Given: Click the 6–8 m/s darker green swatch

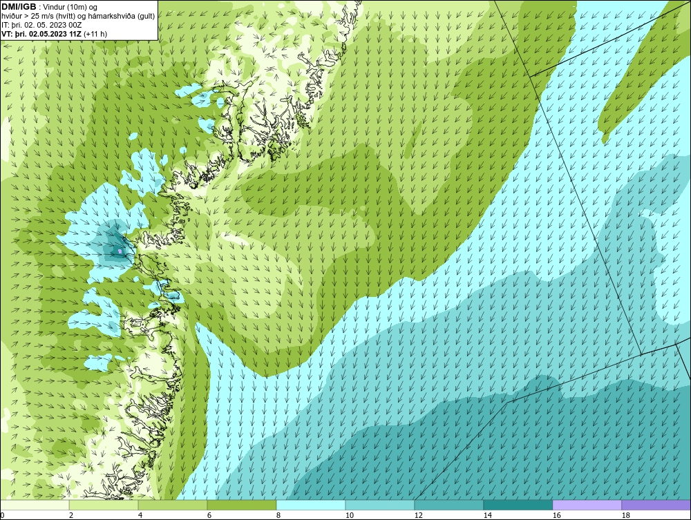Looking at the screenshot, I should point(241,505).
